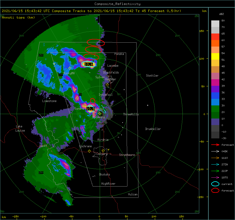Click the Lacombe city label
Viewport: 235px width, 220px height.
113,66
